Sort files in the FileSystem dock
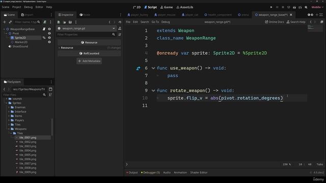Image resolution: width=326 pixels, height=183 pixels. tap(50, 95)
